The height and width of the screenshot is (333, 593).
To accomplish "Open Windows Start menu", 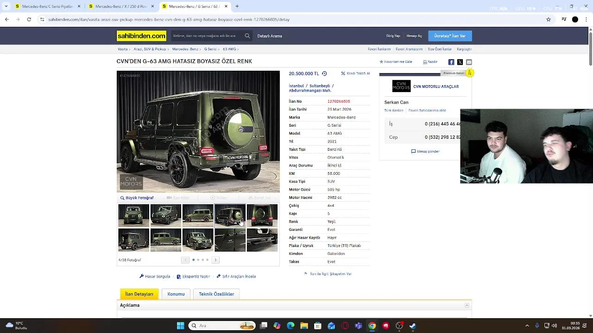I will [180, 326].
